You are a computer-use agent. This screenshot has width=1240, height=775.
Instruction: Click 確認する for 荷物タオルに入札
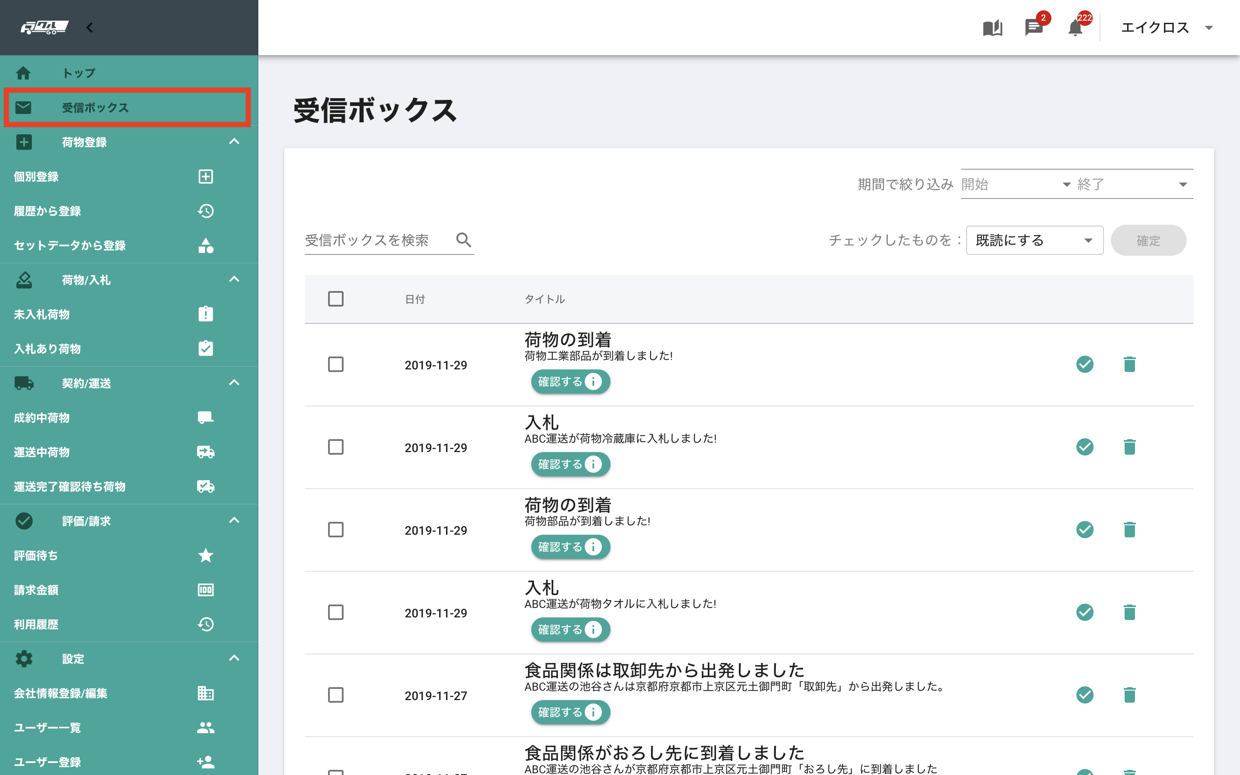pyautogui.click(x=570, y=629)
